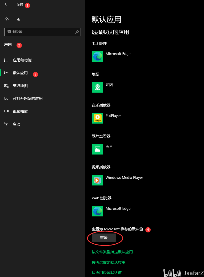Click the 视频播放 camera icon
This screenshot has width=204, height=277.
6,111
